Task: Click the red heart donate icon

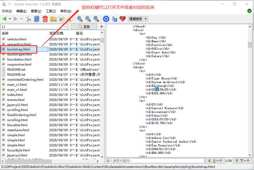Action: click(123, 19)
